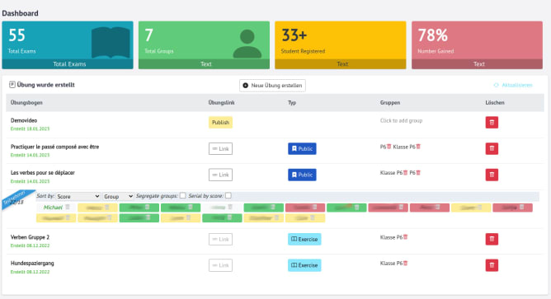Click the Löschen column header
Image resolution: width=551 pixels, height=299 pixels.
point(495,102)
